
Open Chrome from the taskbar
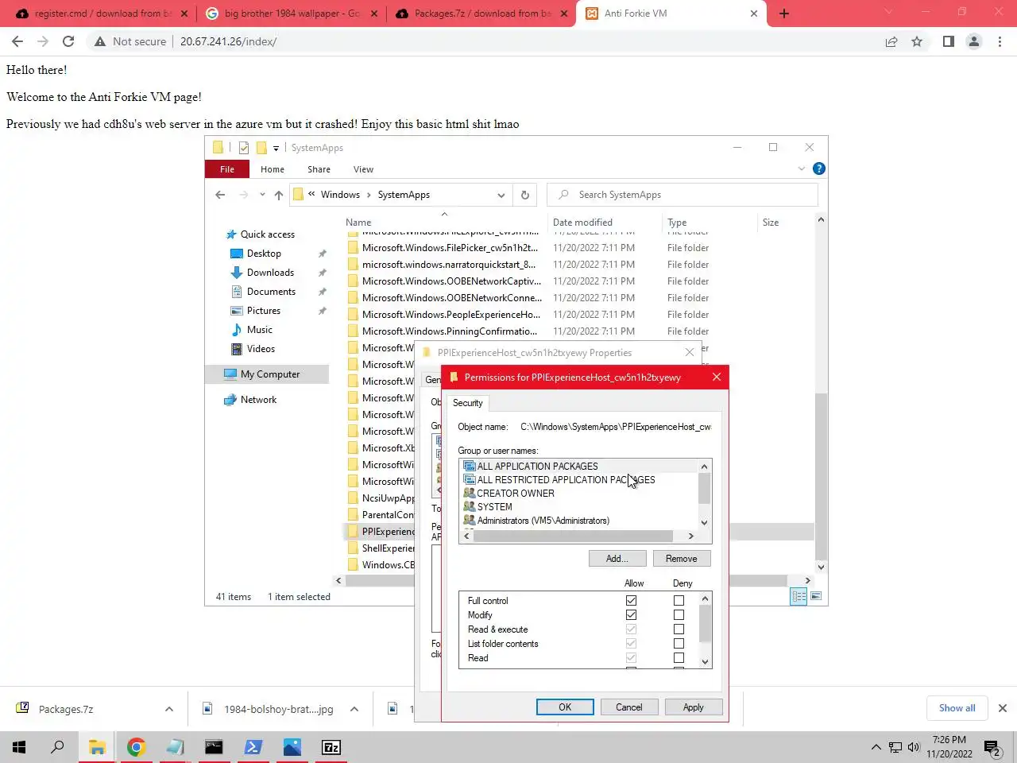136,747
